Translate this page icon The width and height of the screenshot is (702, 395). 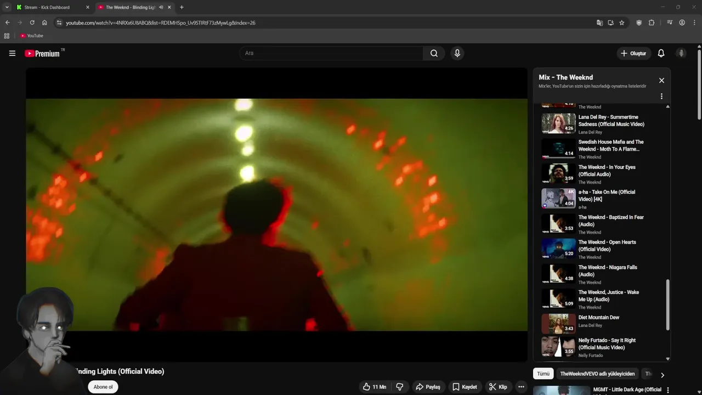(x=599, y=22)
